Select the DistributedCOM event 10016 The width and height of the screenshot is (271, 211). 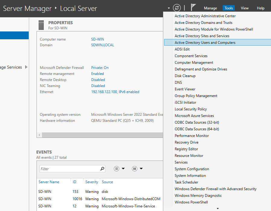[x=100, y=199]
